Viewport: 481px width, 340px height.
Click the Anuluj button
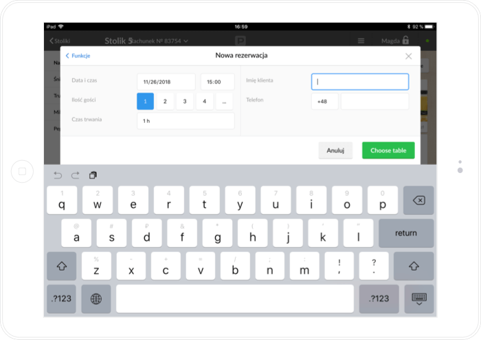coord(335,150)
